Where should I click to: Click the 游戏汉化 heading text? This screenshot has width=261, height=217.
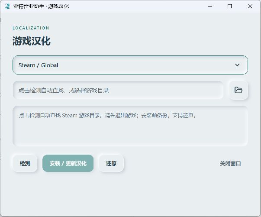(x=32, y=41)
